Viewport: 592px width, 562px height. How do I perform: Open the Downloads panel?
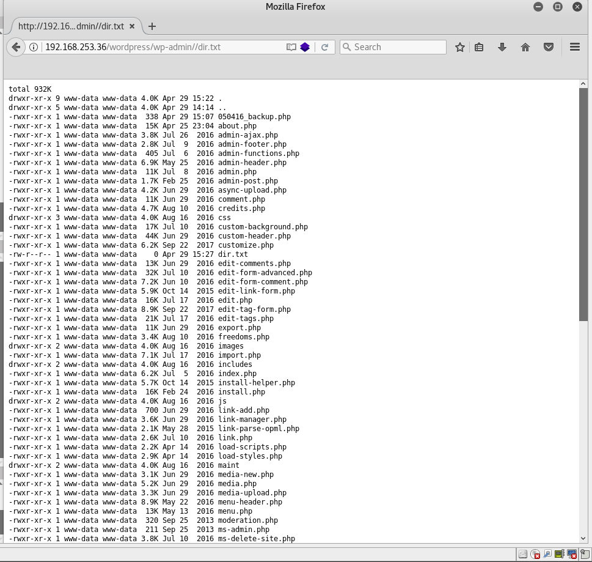click(502, 47)
